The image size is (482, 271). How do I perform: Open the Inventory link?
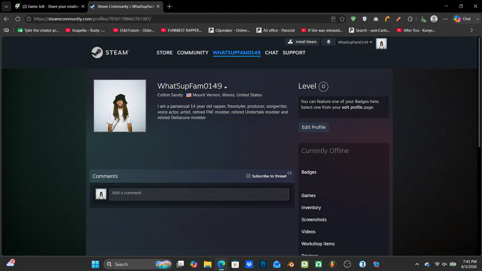[x=311, y=207]
